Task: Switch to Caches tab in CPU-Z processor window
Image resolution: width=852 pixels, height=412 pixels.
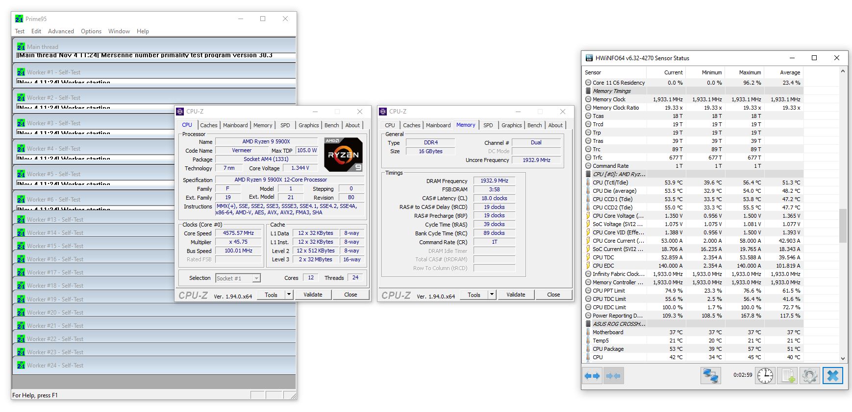Action: click(x=208, y=125)
